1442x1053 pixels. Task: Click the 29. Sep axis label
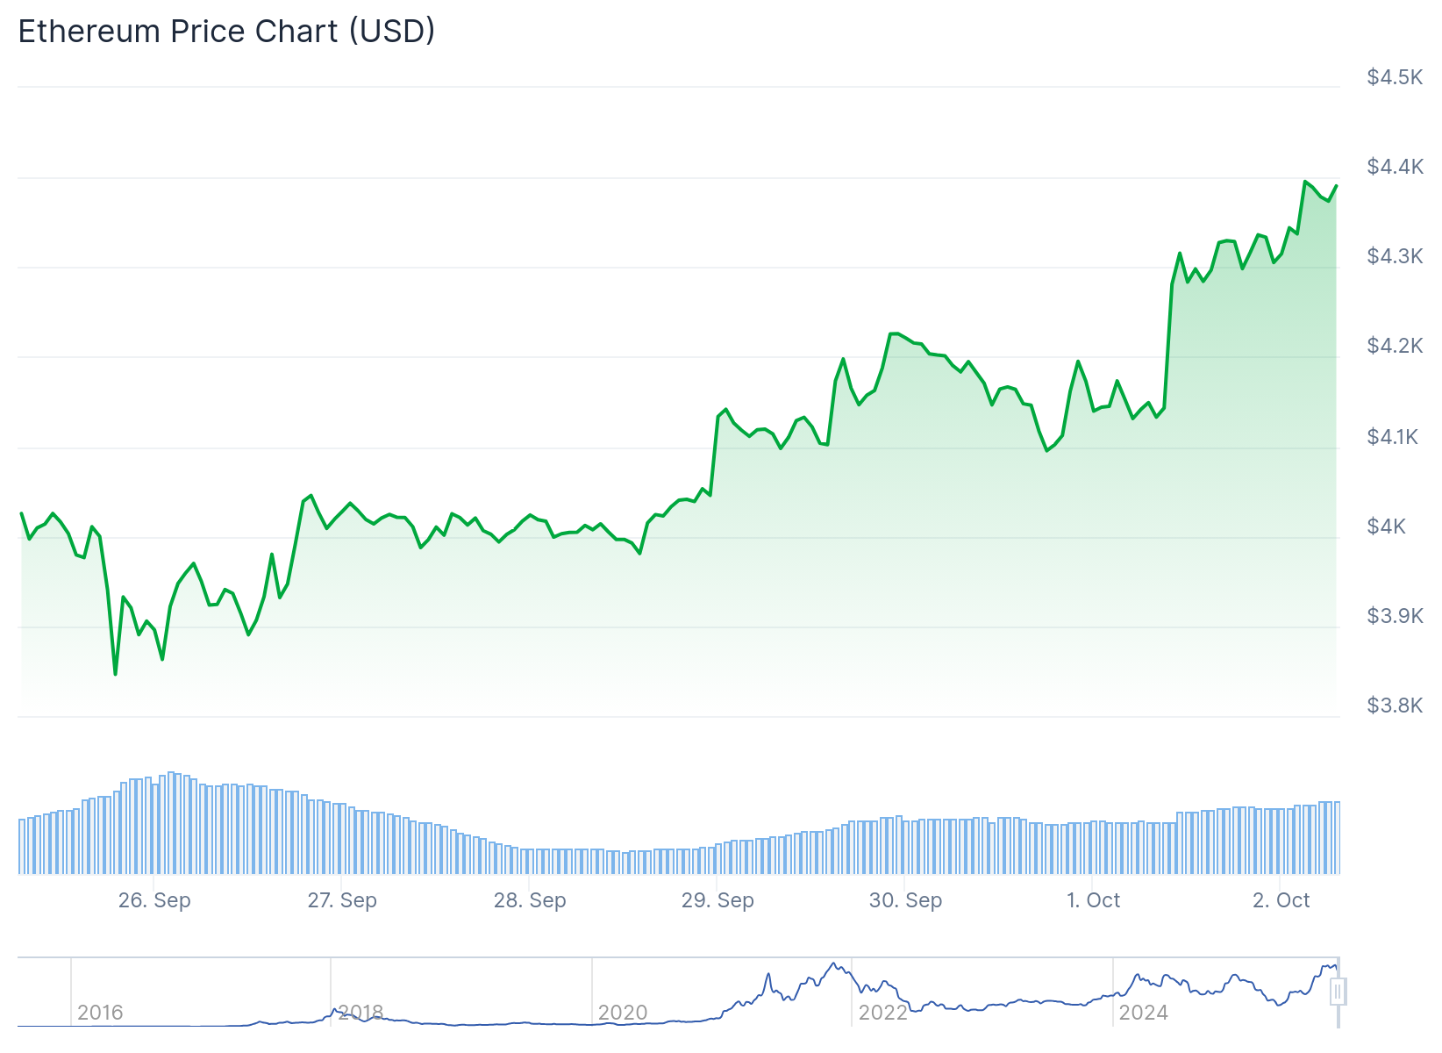tap(717, 900)
